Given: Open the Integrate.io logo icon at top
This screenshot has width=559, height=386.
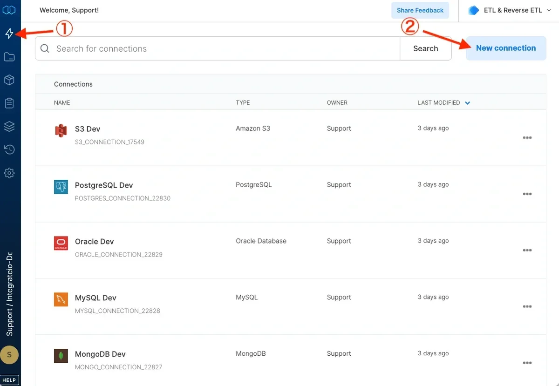Looking at the screenshot, I should pyautogui.click(x=10, y=10).
